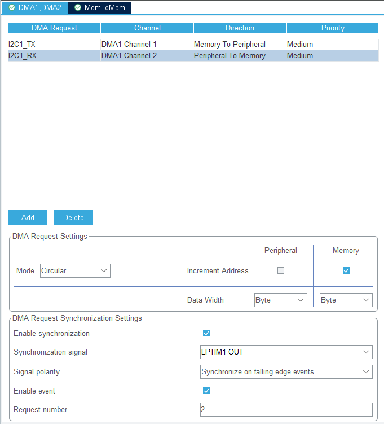The height and width of the screenshot is (424, 384).
Task: Open the Mode dropdown showing Circular
Action: pyautogui.click(x=75, y=270)
